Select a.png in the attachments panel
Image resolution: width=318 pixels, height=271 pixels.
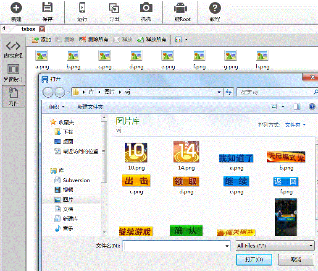[x=42, y=60]
